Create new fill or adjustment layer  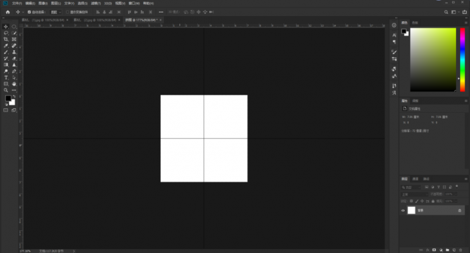tap(441, 250)
